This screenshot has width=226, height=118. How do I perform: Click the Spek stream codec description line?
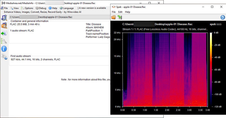(x=165, y=29)
